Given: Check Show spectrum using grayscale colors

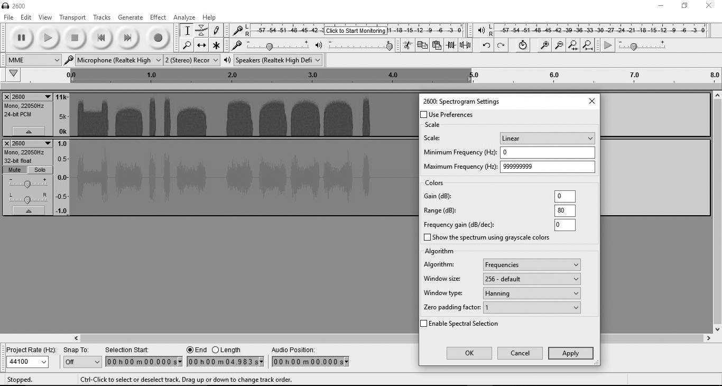Looking at the screenshot, I should [428, 237].
